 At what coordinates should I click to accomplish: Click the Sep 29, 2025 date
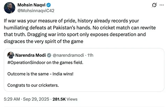(x=36, y=99)
